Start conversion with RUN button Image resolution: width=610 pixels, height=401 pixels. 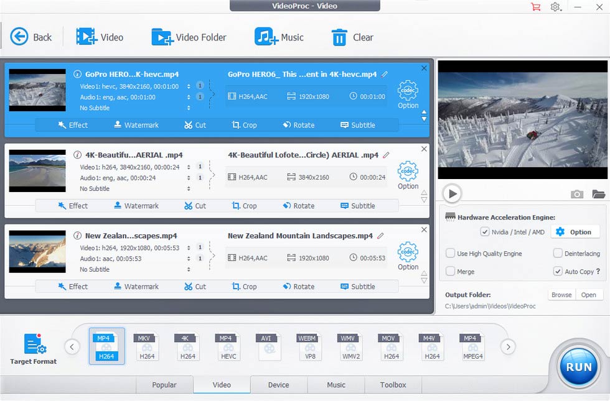point(579,367)
